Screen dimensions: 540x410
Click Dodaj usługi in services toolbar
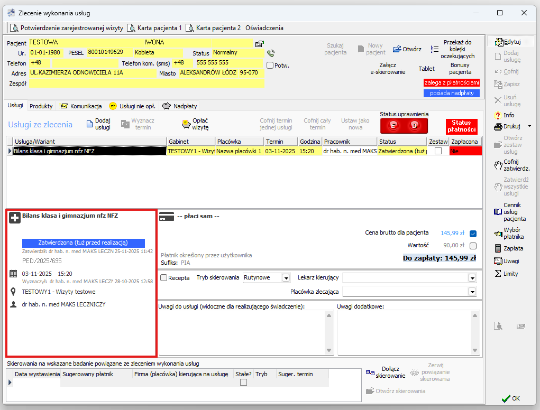98,124
